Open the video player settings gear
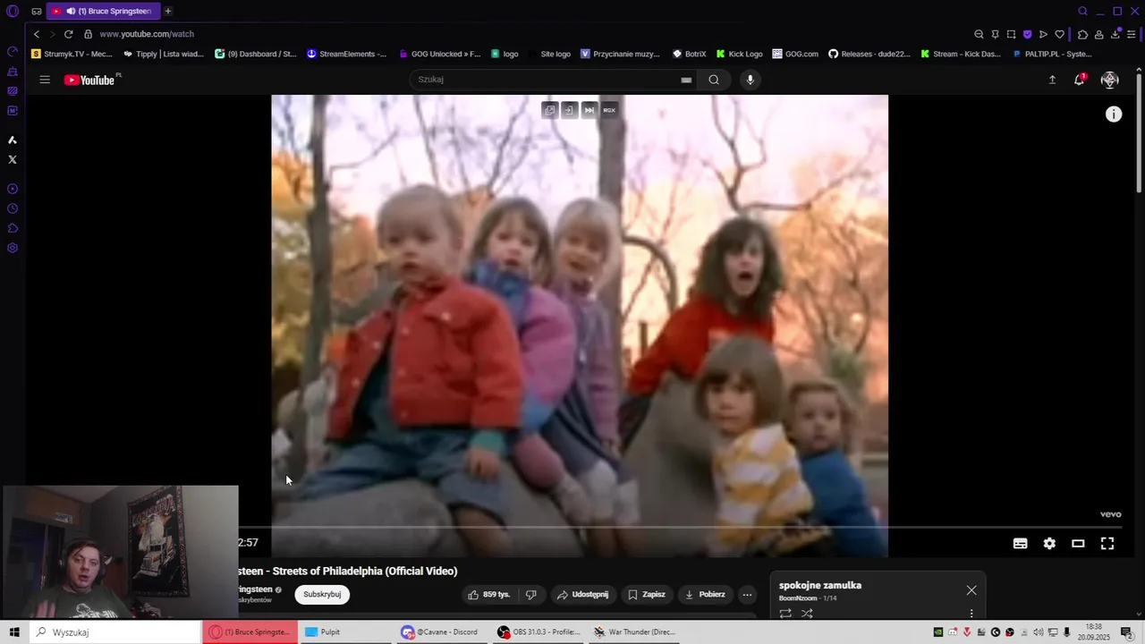This screenshot has height=644, width=1145. (x=1049, y=543)
